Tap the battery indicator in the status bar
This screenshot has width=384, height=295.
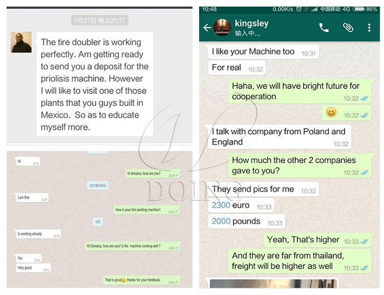(358, 9)
